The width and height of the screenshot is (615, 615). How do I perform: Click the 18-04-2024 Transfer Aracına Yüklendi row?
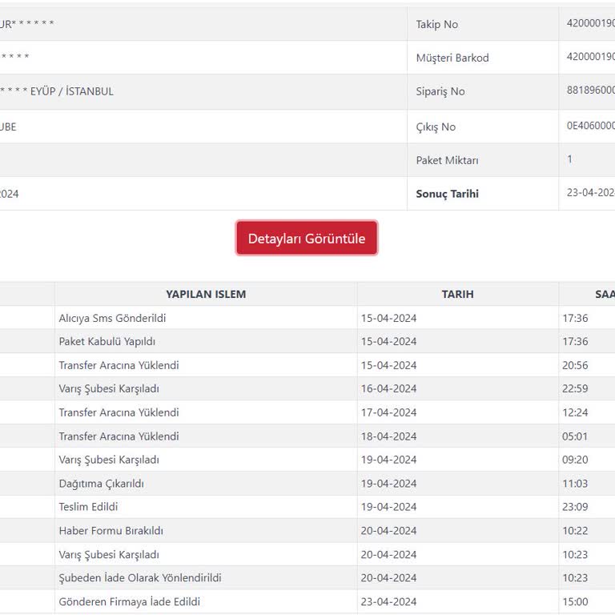[x=307, y=436]
